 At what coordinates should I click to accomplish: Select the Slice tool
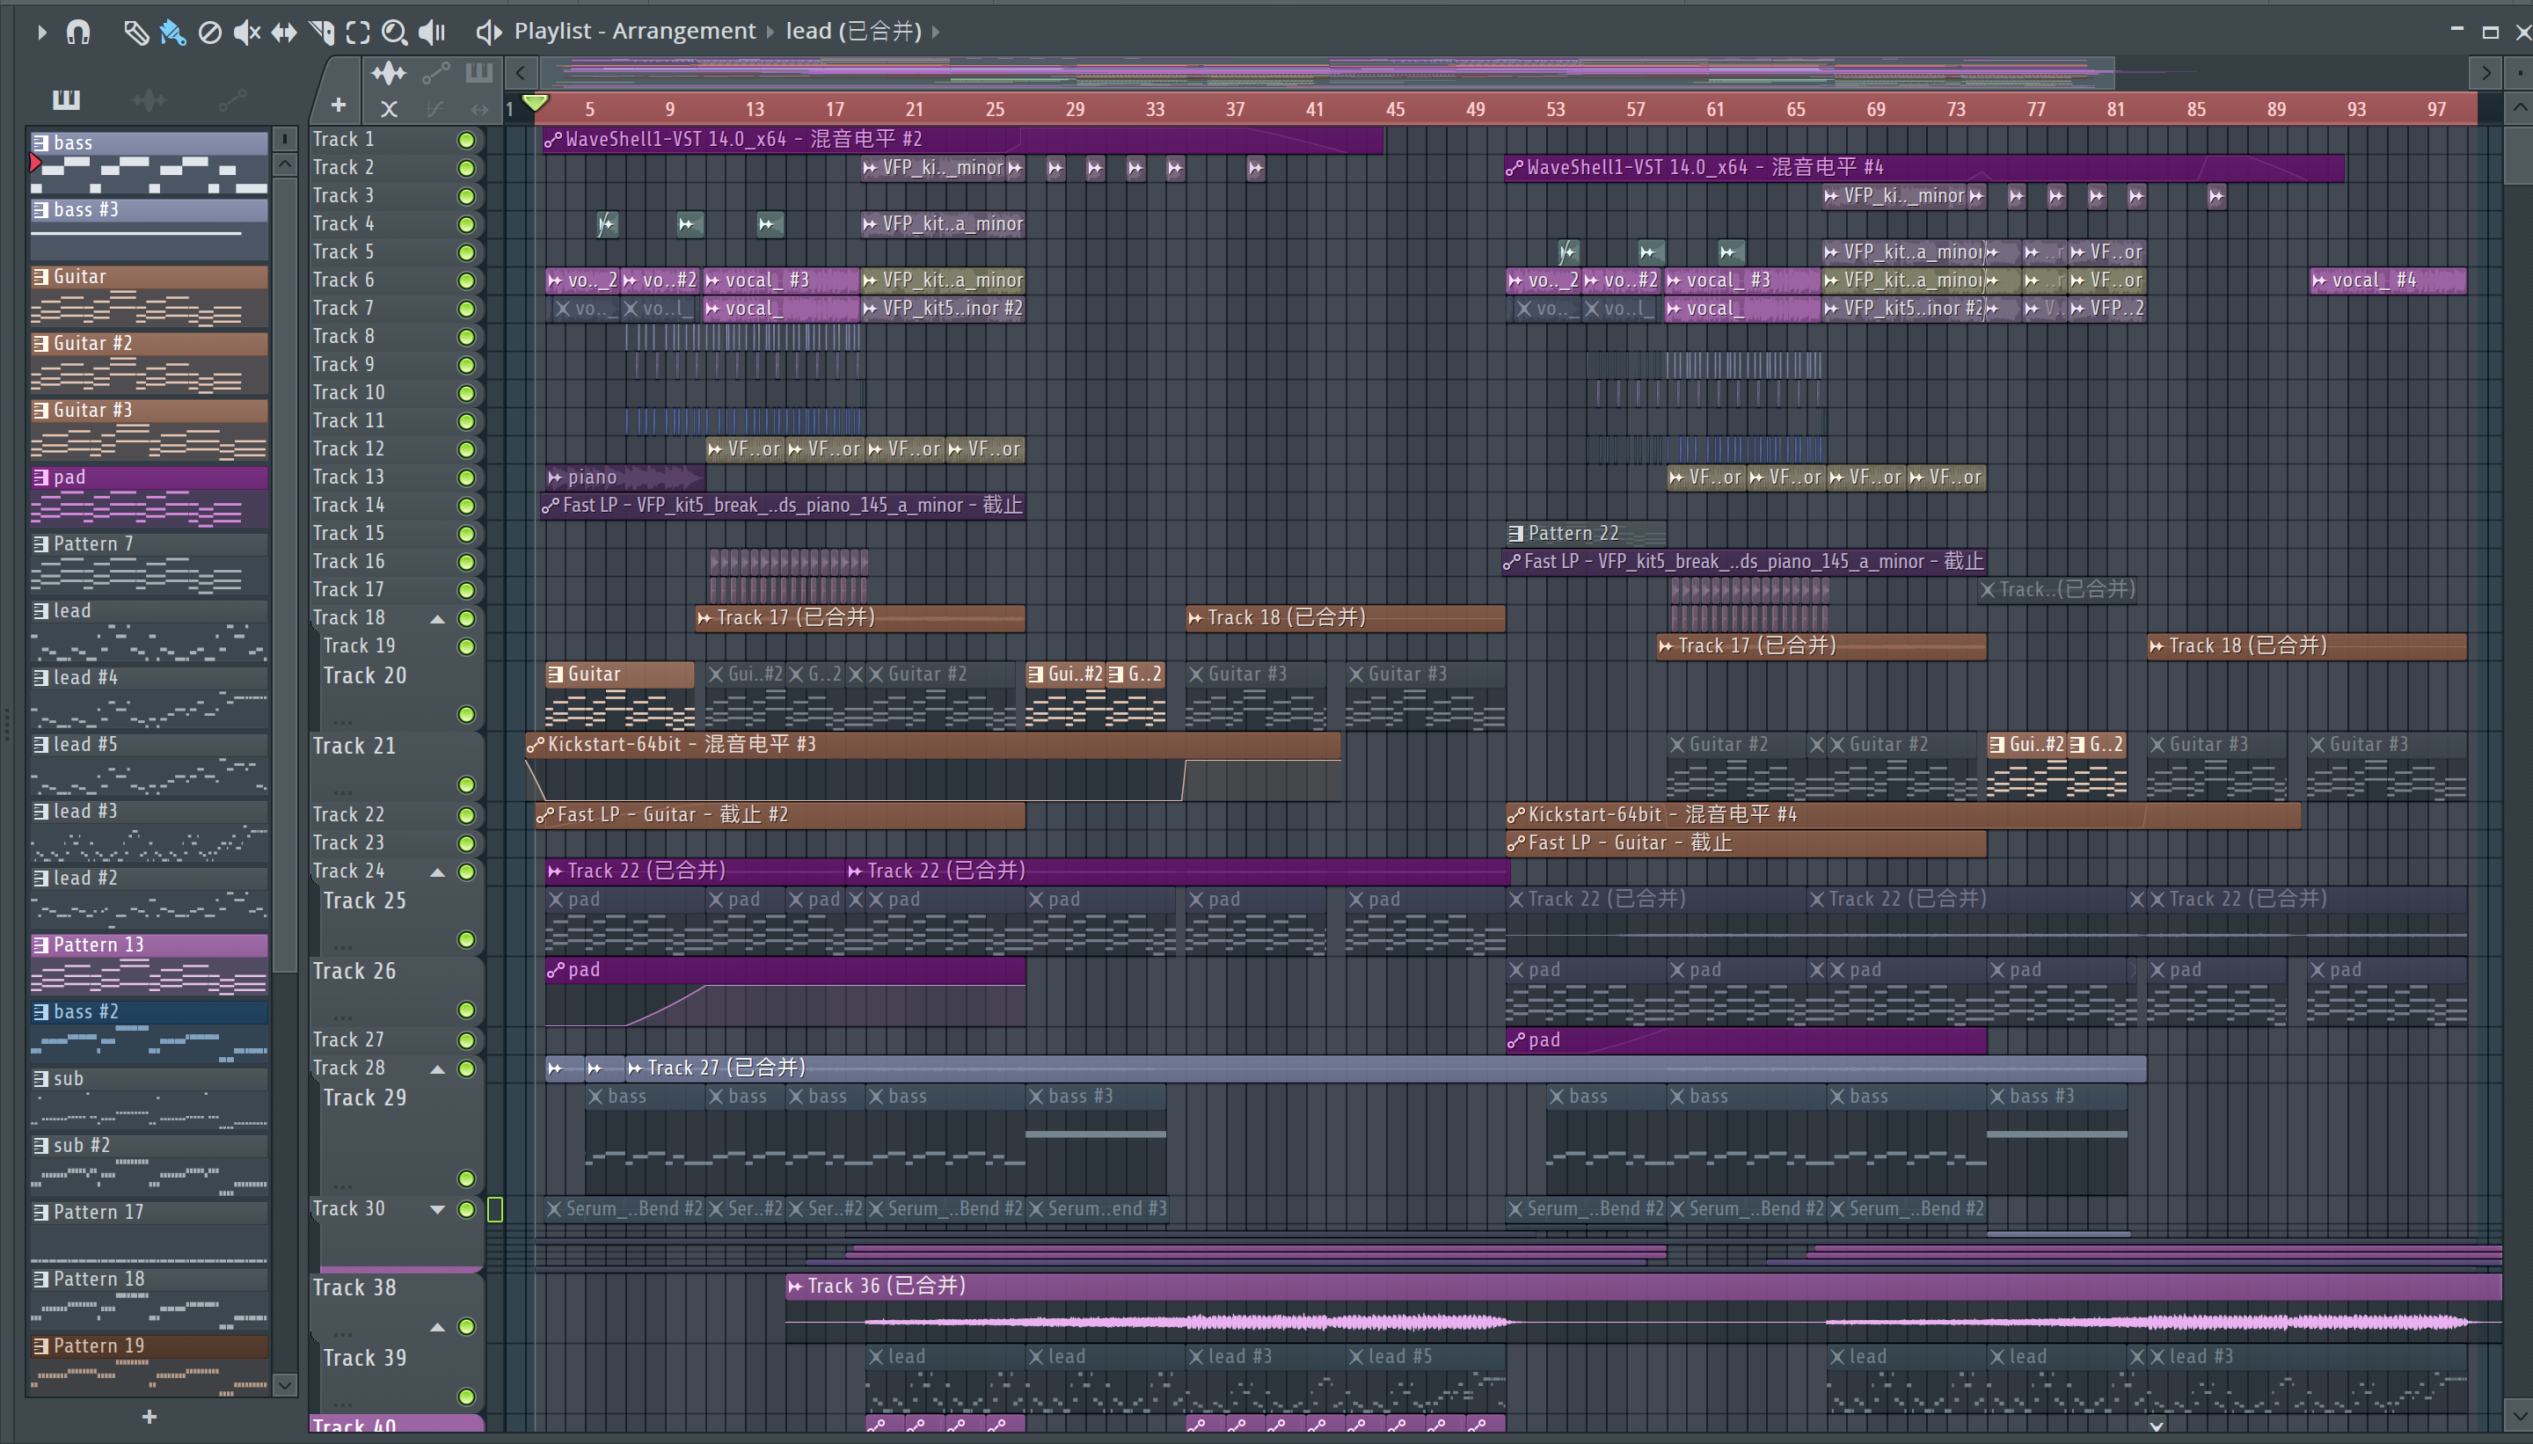[x=321, y=32]
